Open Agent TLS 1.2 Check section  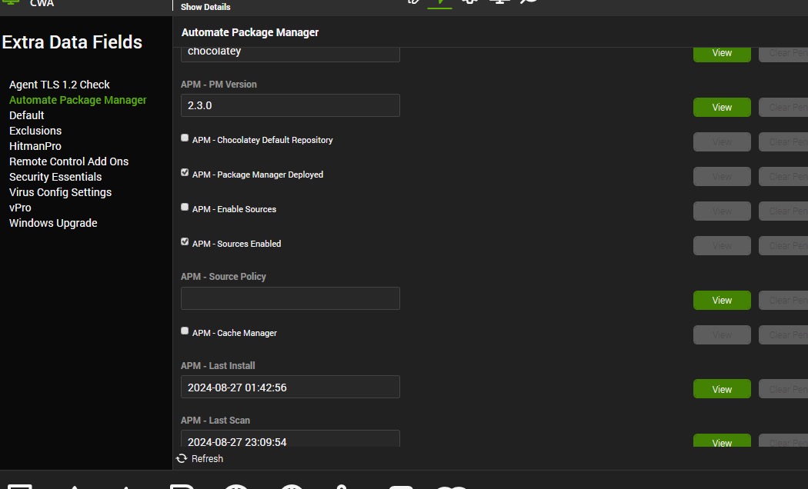point(59,85)
